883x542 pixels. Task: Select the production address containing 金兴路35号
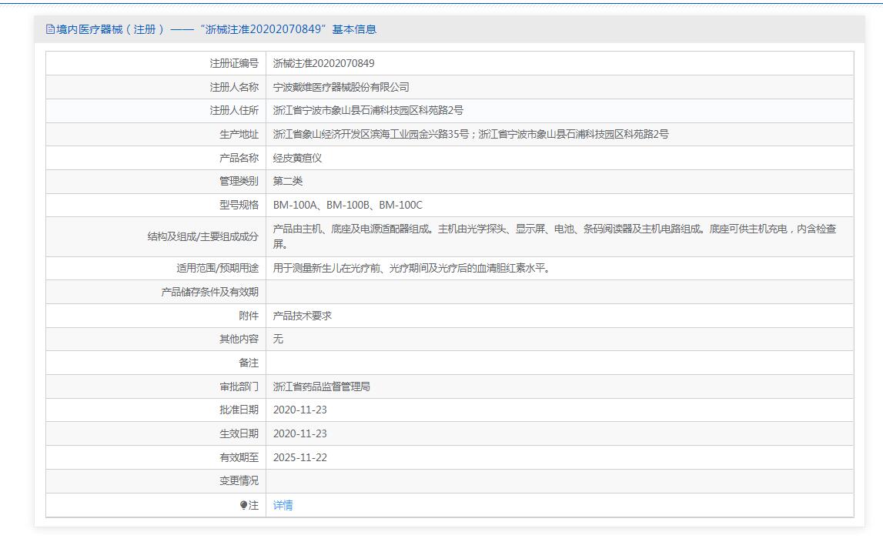point(471,134)
